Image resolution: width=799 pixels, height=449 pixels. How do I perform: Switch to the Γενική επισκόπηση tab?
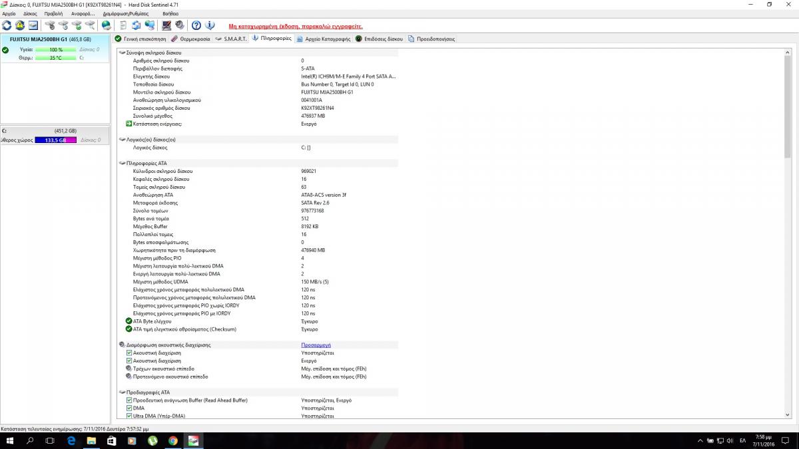pyautogui.click(x=140, y=39)
